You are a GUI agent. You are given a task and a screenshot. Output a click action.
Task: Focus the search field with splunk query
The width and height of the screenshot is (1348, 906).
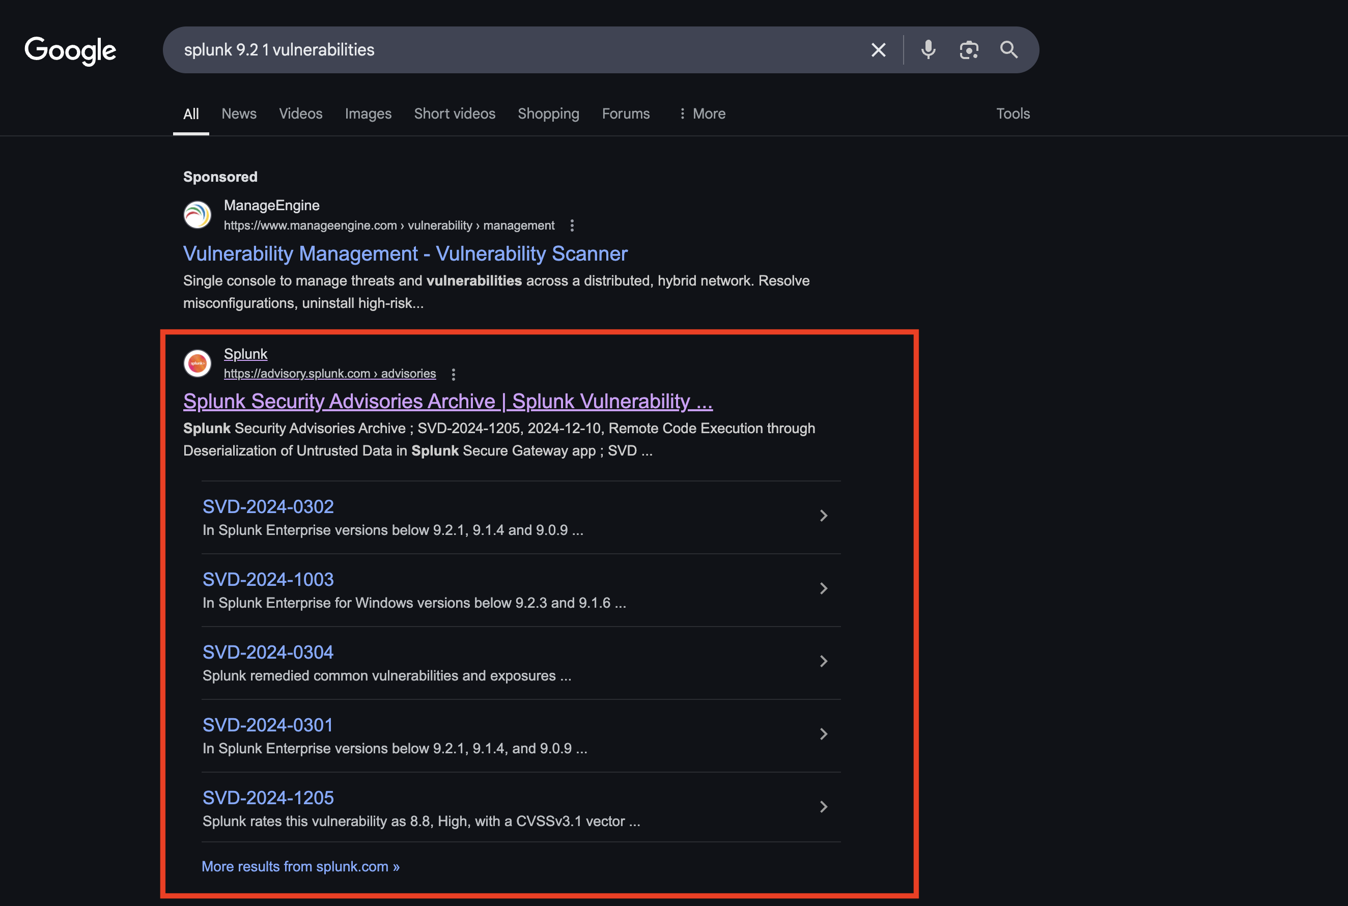coord(520,50)
